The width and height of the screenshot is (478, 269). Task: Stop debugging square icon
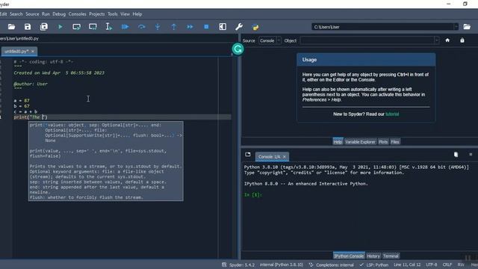point(206,27)
